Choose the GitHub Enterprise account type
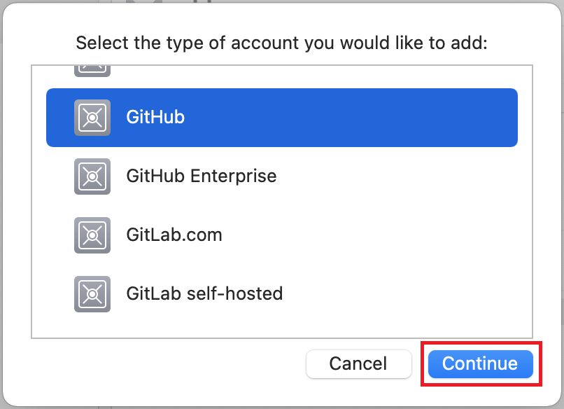 (x=202, y=176)
